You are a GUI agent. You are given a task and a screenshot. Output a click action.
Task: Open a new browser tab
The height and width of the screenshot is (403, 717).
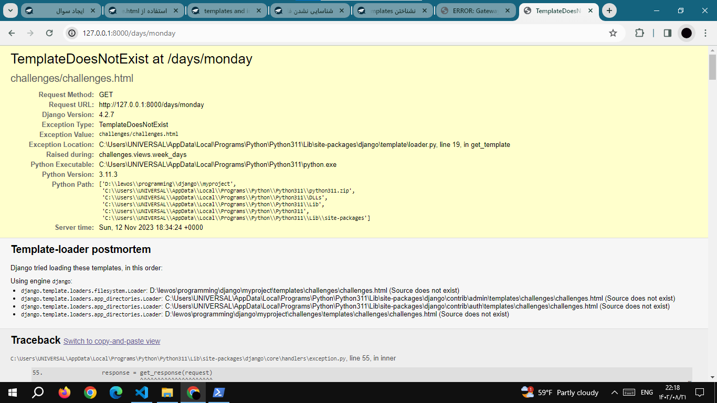point(609,10)
